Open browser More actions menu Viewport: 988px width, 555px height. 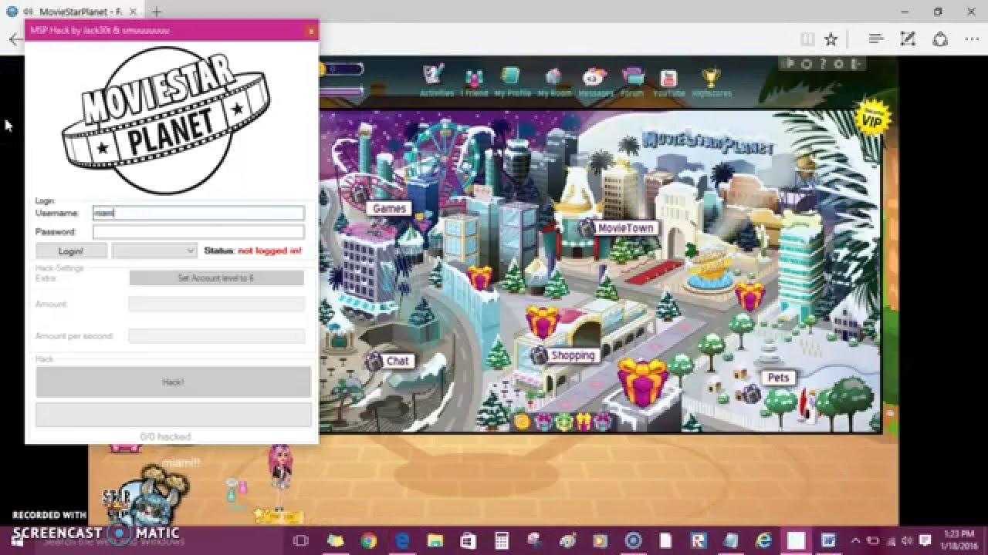coord(972,39)
